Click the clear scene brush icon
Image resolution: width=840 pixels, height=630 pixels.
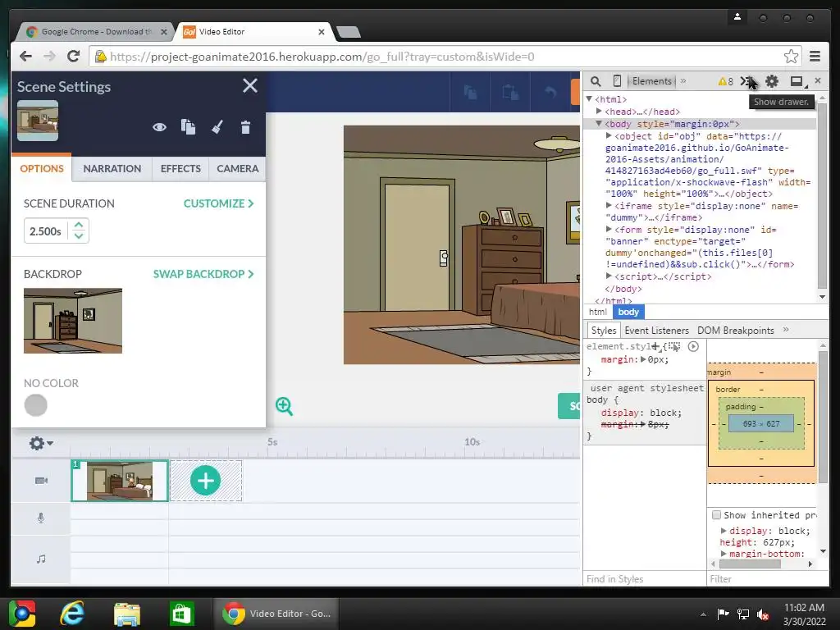click(217, 127)
